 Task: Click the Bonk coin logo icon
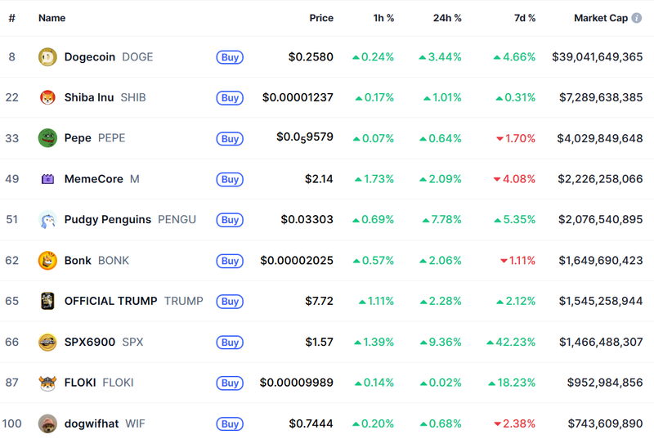(47, 261)
